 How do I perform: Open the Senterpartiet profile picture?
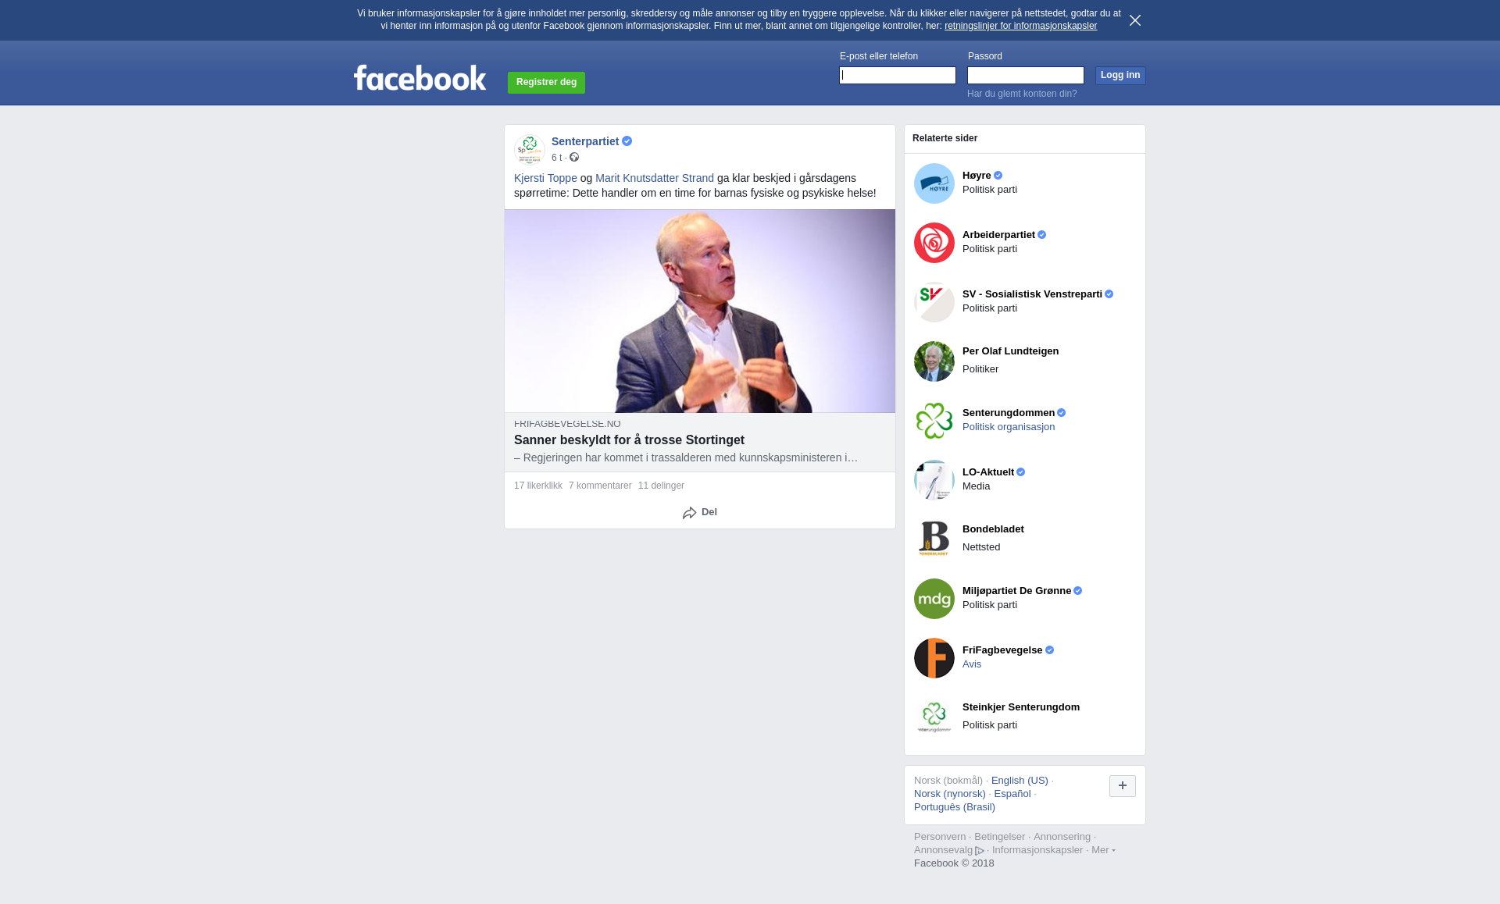click(x=530, y=149)
